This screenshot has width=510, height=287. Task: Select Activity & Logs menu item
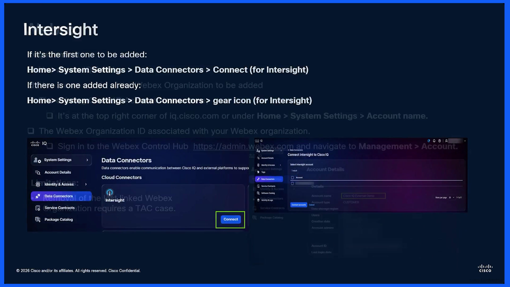pos(267,200)
